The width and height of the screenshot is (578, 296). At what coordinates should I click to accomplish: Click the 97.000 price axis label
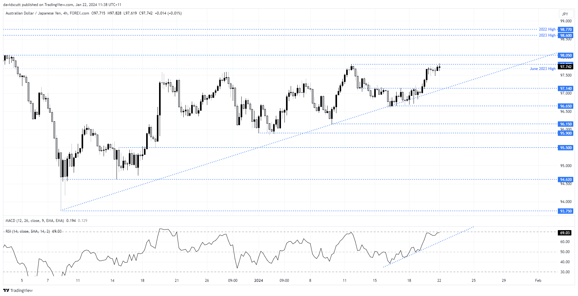coord(566,93)
